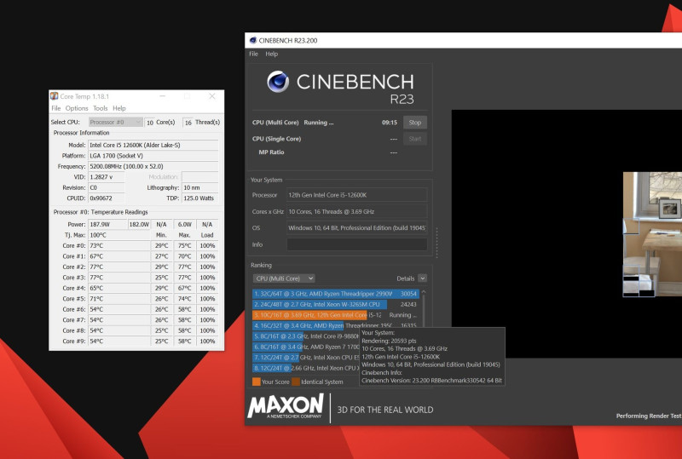Click the TDP value 125.0 Watts
The image size is (682, 459).
(199, 198)
